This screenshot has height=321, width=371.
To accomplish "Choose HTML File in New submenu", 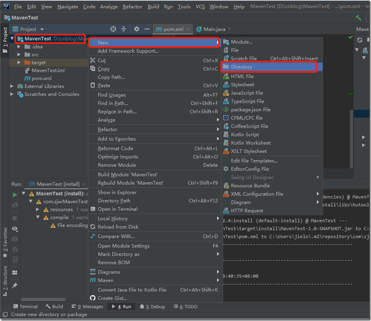I will [x=272, y=76].
